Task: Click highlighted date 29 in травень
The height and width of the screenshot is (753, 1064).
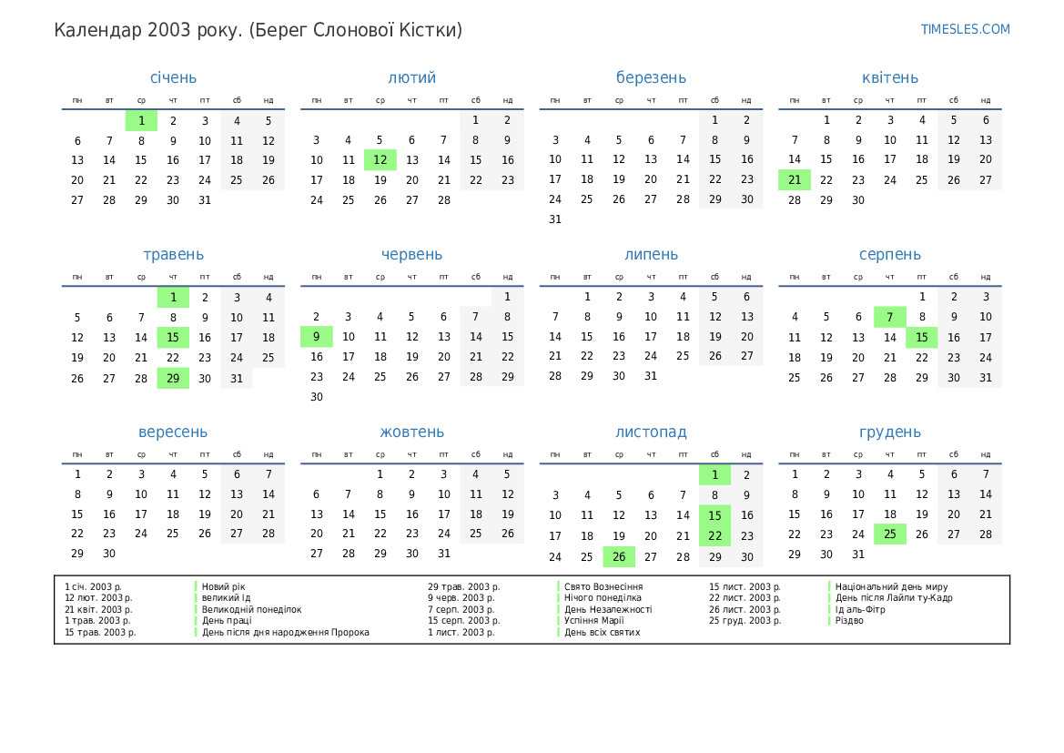Action: click(x=173, y=378)
